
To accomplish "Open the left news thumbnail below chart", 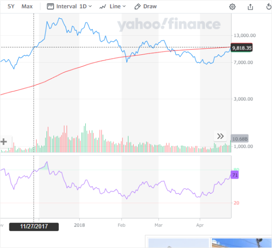I will click(179, 243).
